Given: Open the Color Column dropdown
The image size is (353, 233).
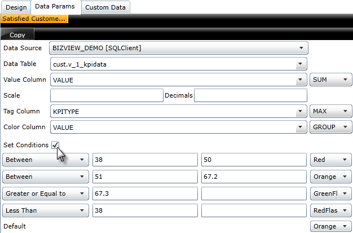Looking at the screenshot, I should (179, 127).
